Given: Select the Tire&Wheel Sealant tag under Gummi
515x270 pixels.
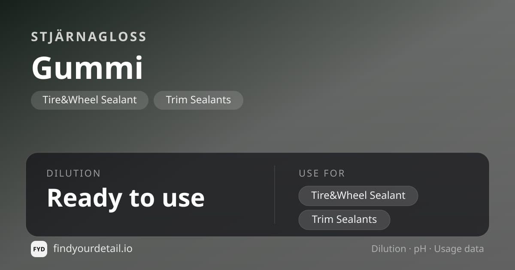Looking at the screenshot, I should pos(90,100).
